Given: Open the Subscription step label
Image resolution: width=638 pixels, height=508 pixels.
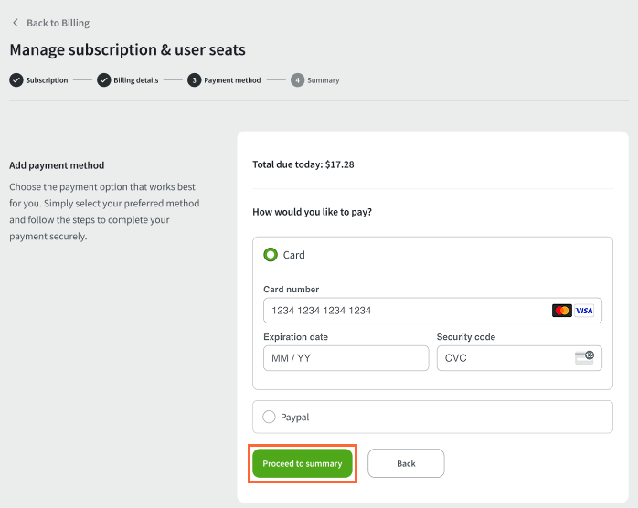Looking at the screenshot, I should tap(47, 80).
